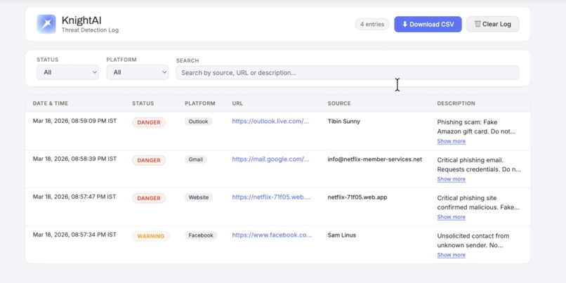Image resolution: width=566 pixels, height=283 pixels.
Task: Expand the phishing site description
Action: coord(451,217)
